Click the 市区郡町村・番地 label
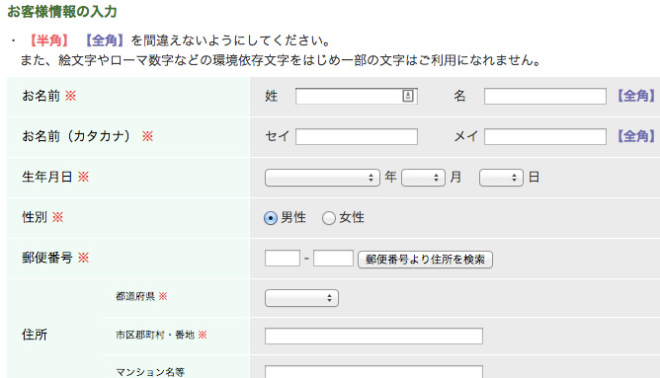The width and height of the screenshot is (660, 378). (155, 335)
